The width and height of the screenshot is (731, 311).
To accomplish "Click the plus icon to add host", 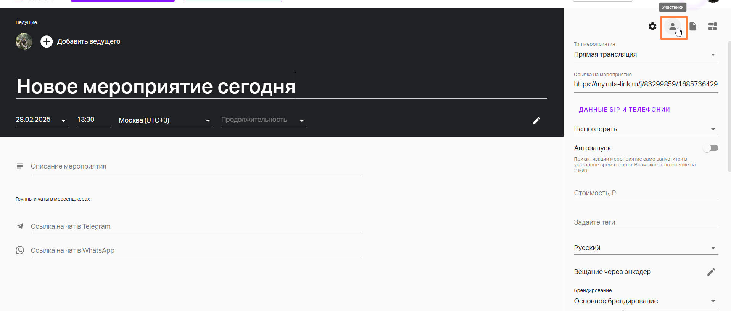I will 47,41.
